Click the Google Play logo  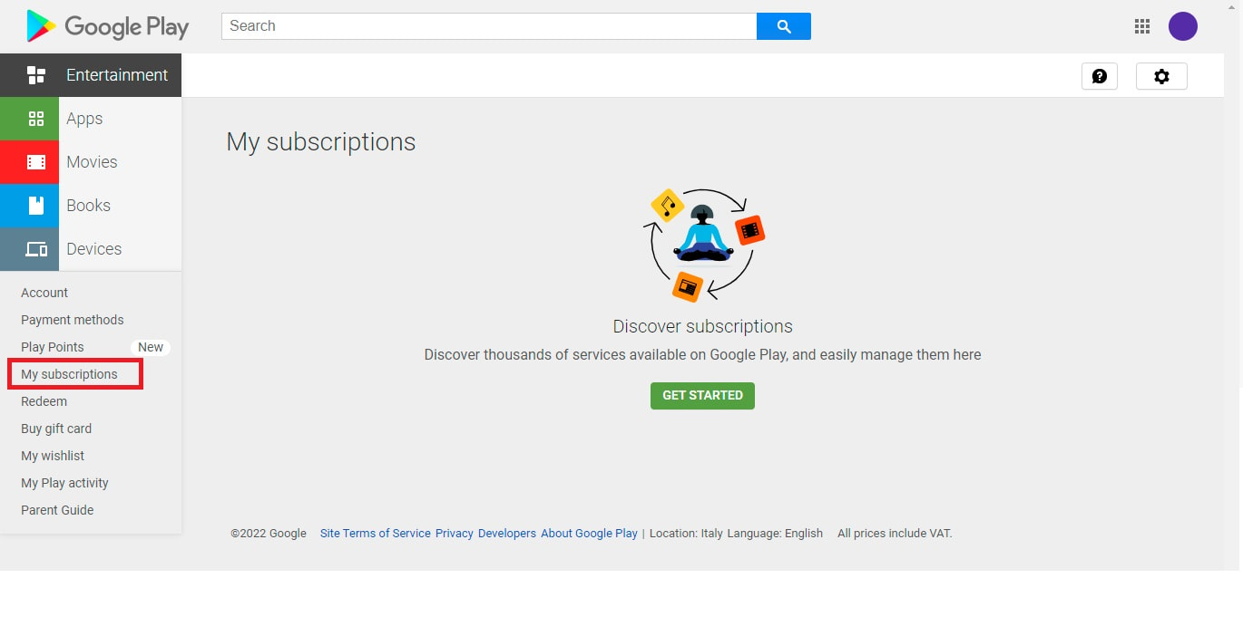(106, 26)
